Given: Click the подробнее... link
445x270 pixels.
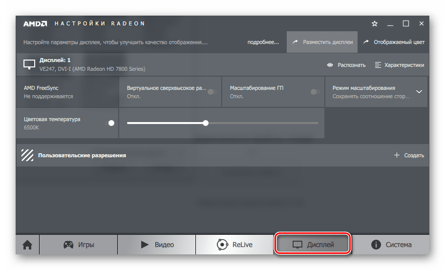Looking at the screenshot, I should (x=263, y=42).
